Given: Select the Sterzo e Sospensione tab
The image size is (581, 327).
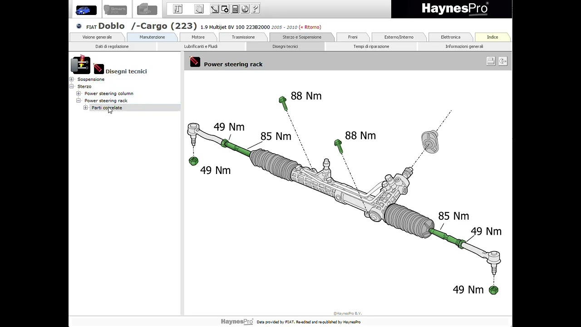Looking at the screenshot, I should pyautogui.click(x=302, y=37).
